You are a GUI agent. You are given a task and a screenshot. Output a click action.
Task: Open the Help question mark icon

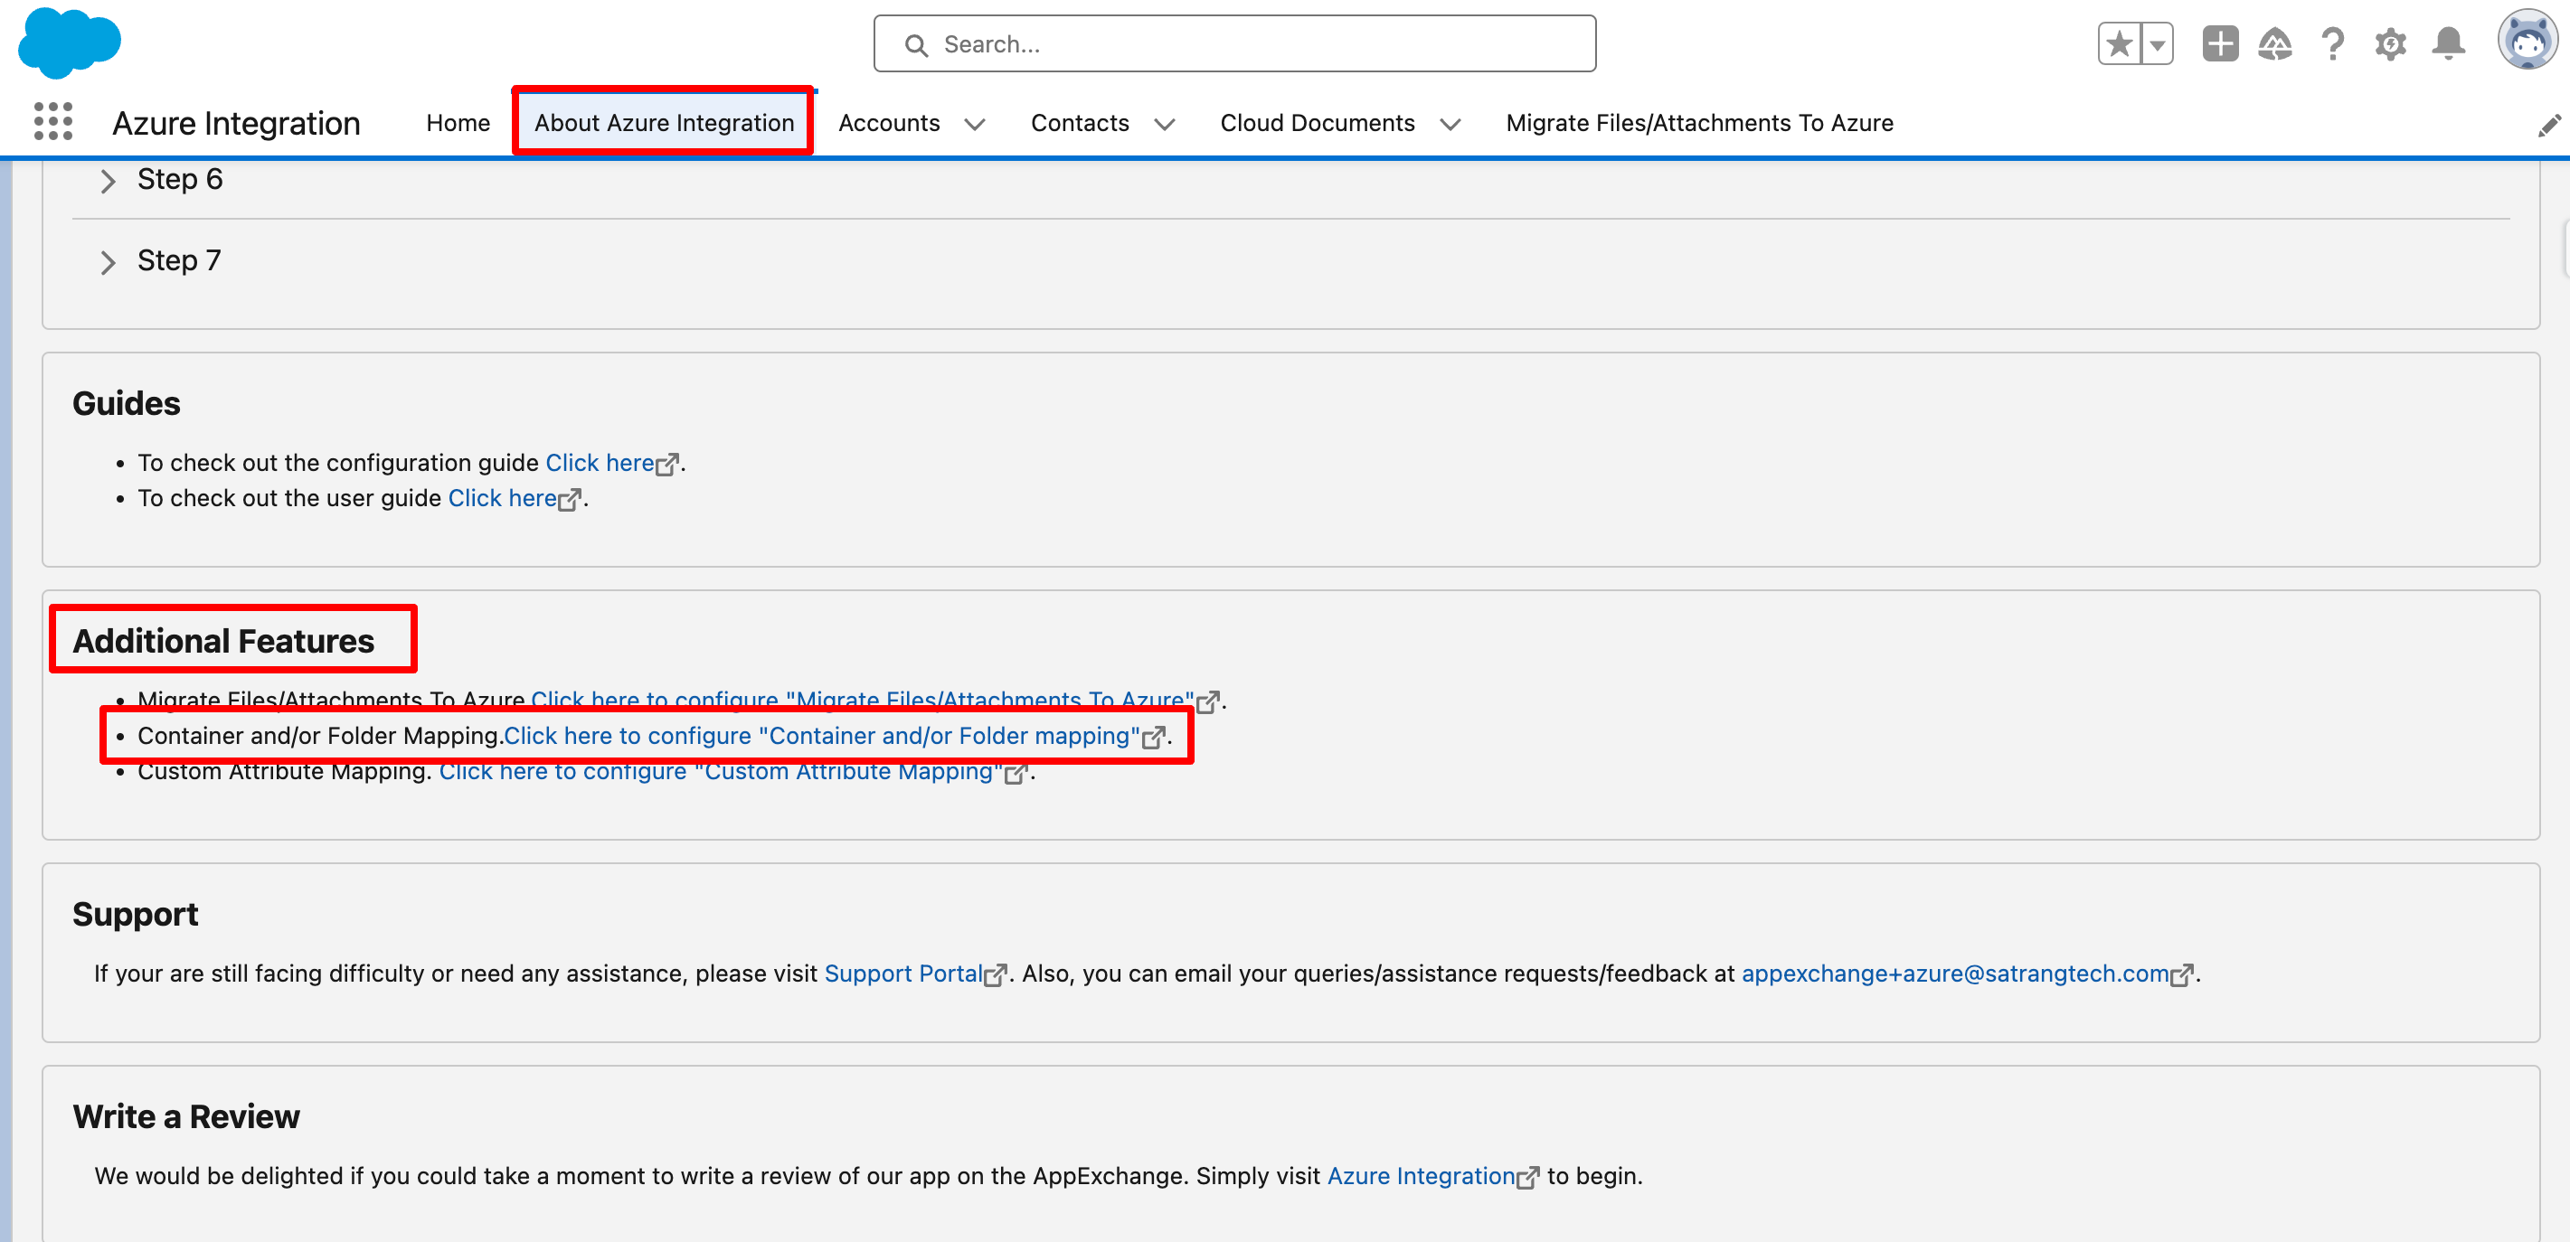pos(2332,44)
